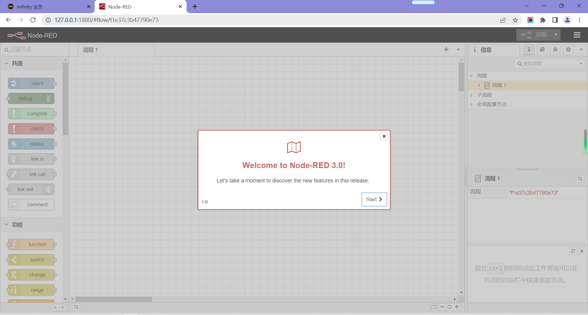
Task: Find 流程 1 in workspace via magnifier
Action: coord(580,179)
